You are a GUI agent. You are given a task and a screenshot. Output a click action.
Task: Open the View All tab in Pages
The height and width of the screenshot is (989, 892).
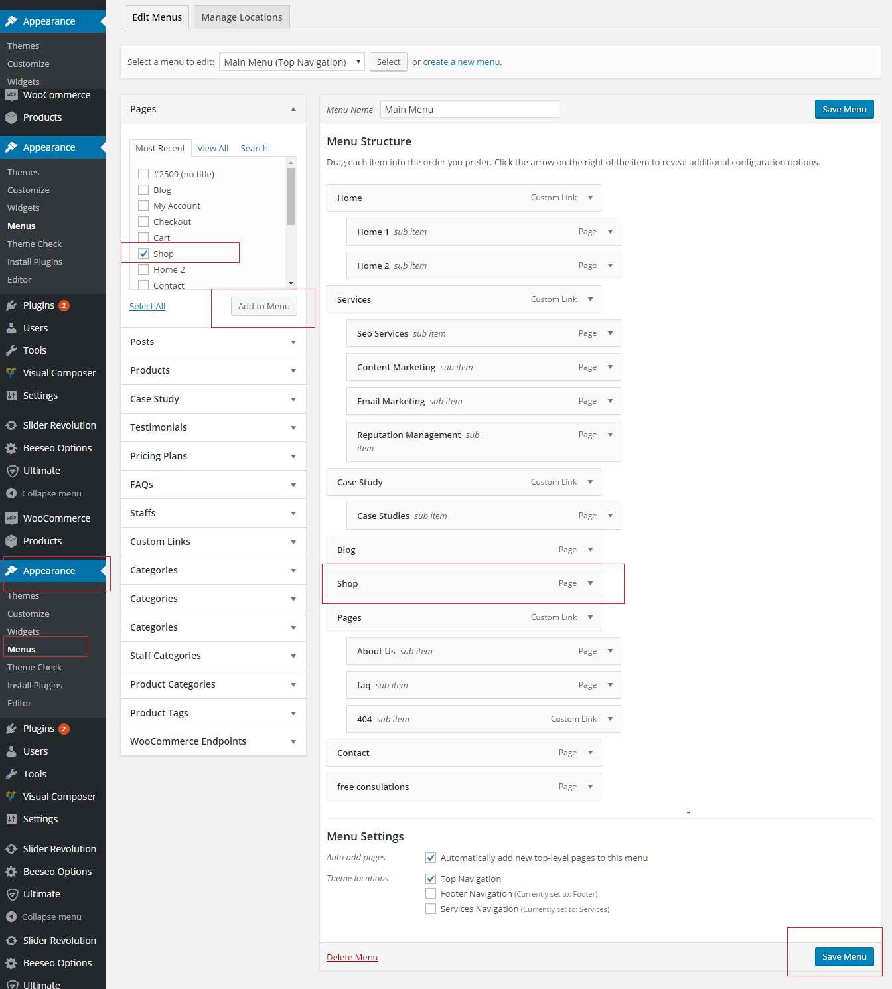click(212, 148)
